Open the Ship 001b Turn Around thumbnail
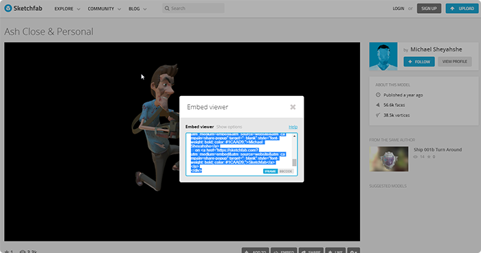 click(389, 159)
